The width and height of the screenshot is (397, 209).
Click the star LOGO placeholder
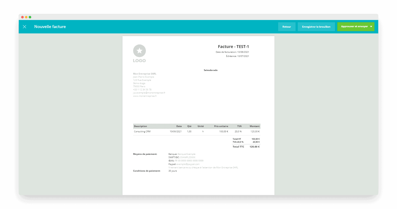pos(140,53)
